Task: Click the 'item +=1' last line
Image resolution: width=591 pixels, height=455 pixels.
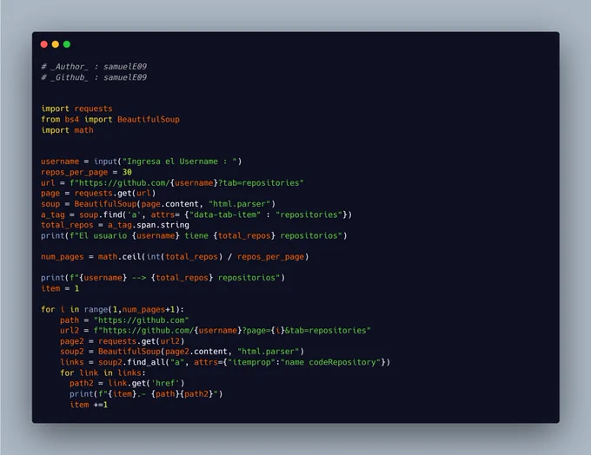Action: coord(89,405)
